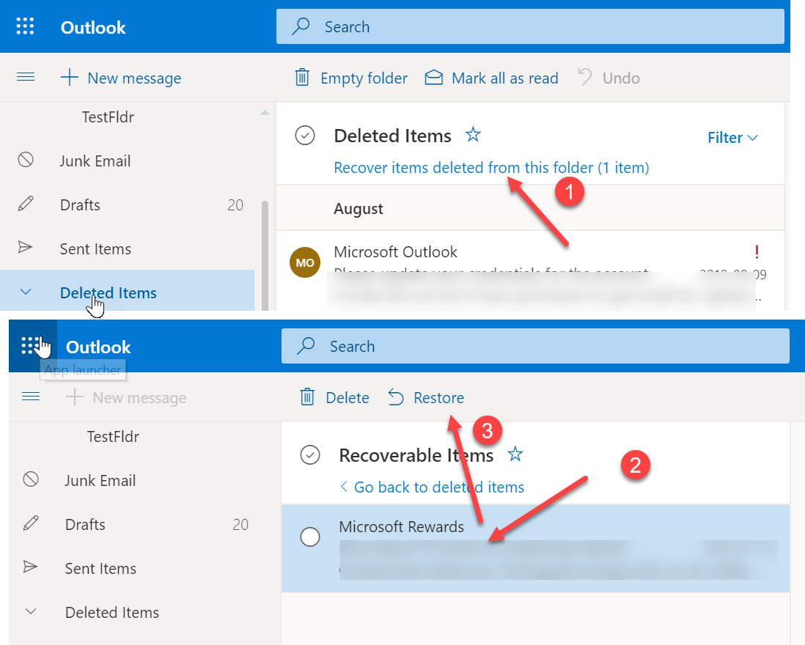Click Delete trash icon in bottom toolbar
805x645 pixels.
click(307, 397)
